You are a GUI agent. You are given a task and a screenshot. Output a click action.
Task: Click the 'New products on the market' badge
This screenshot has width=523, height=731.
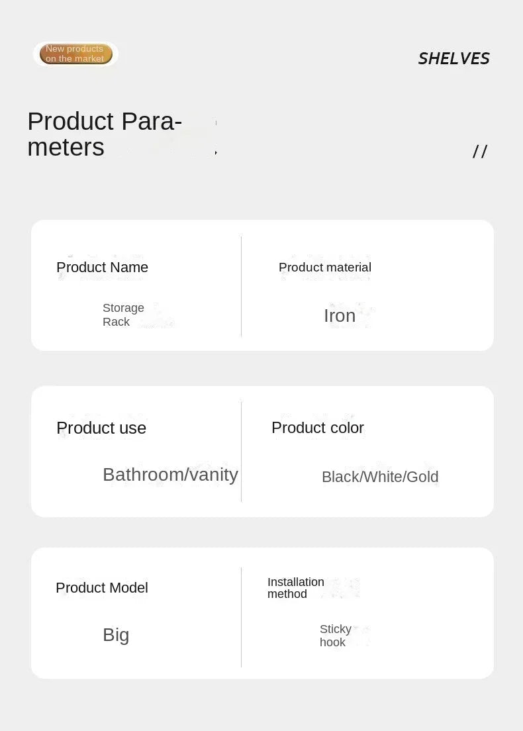(75, 54)
